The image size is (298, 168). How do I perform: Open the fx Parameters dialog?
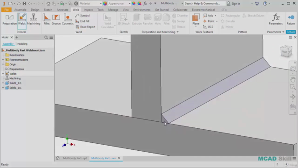[276, 20]
